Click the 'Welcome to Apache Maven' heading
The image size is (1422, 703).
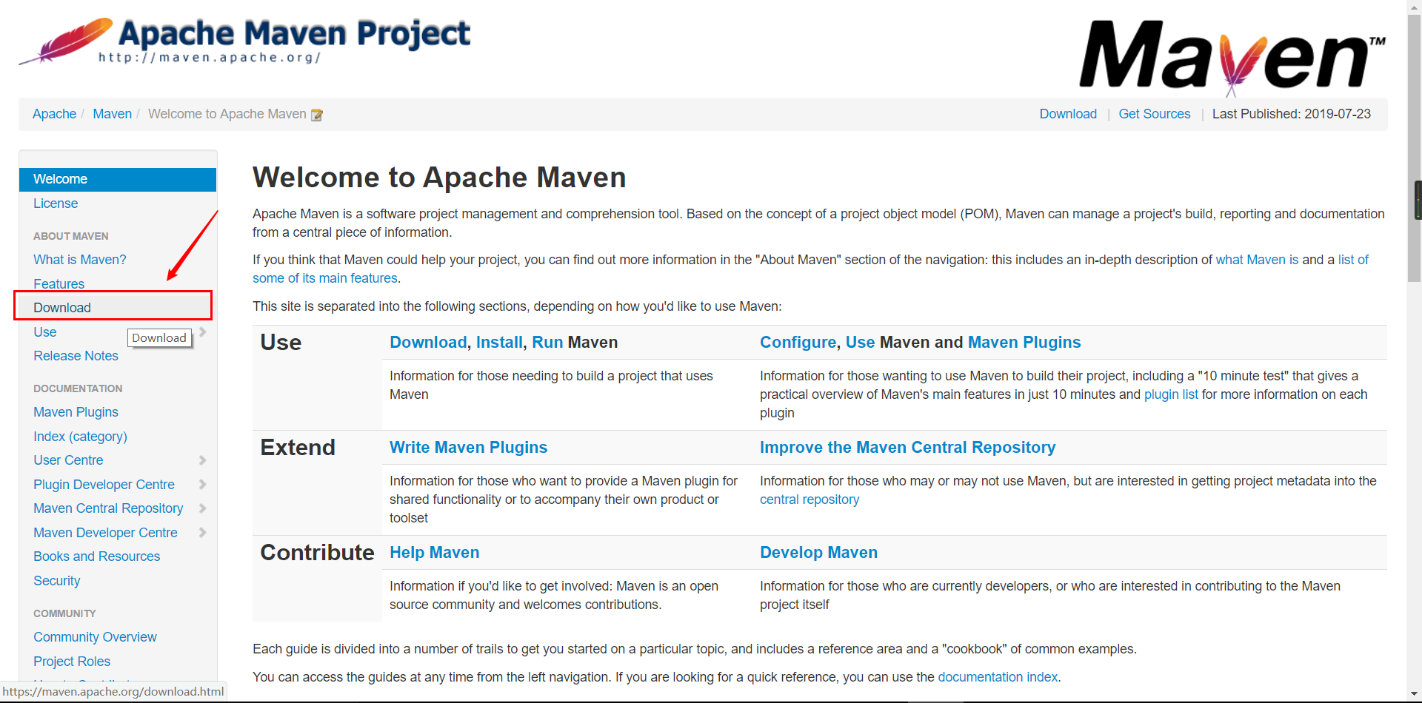(439, 178)
